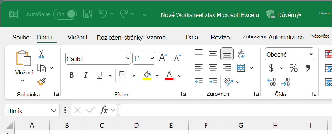
Task: Toggle Underline formatting
Action: click(100, 75)
